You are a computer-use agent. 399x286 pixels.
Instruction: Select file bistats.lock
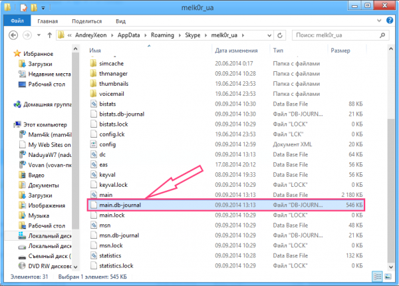(114, 124)
